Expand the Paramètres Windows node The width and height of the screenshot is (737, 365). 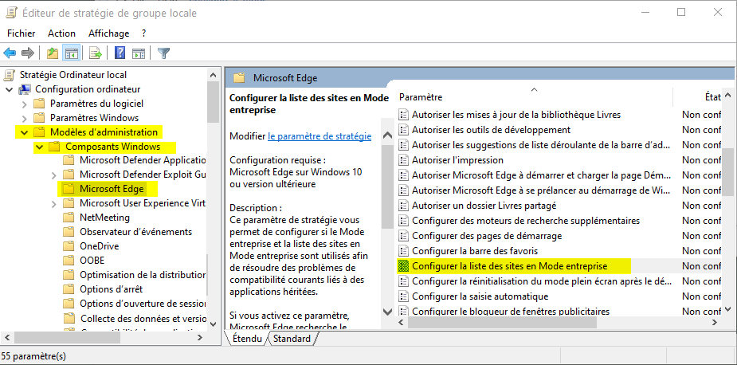coord(25,118)
